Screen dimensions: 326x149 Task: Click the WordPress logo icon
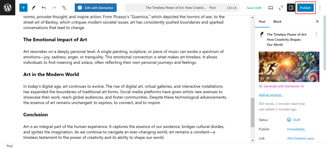coord(8,8)
